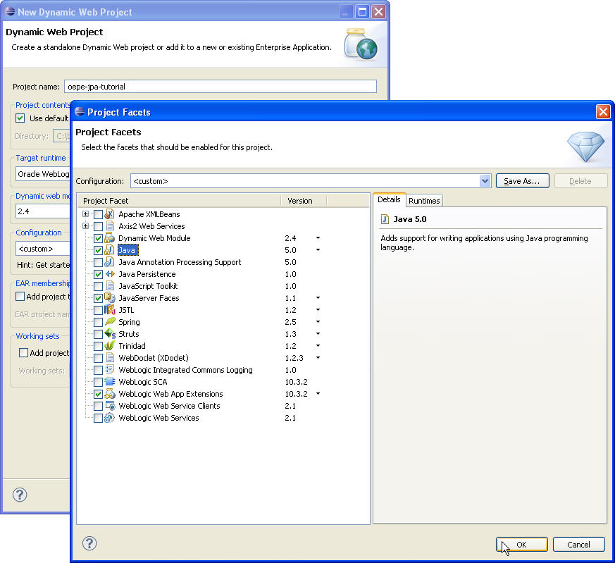Expand the Axis2 Web Services tree node
Screen dimensions: 615x563
pyautogui.click(x=85, y=226)
